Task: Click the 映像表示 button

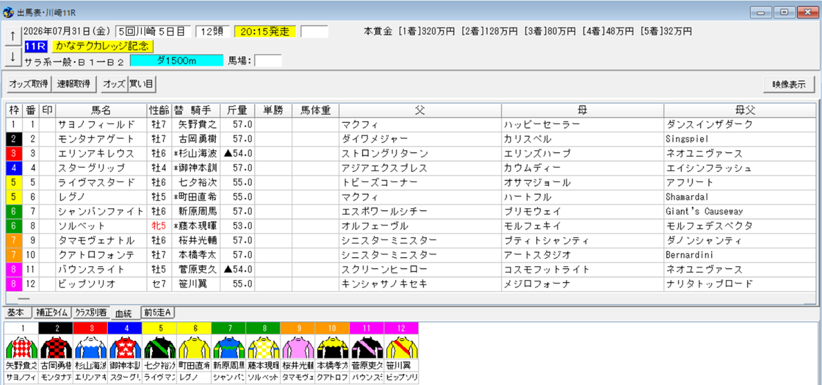Action: [x=789, y=84]
